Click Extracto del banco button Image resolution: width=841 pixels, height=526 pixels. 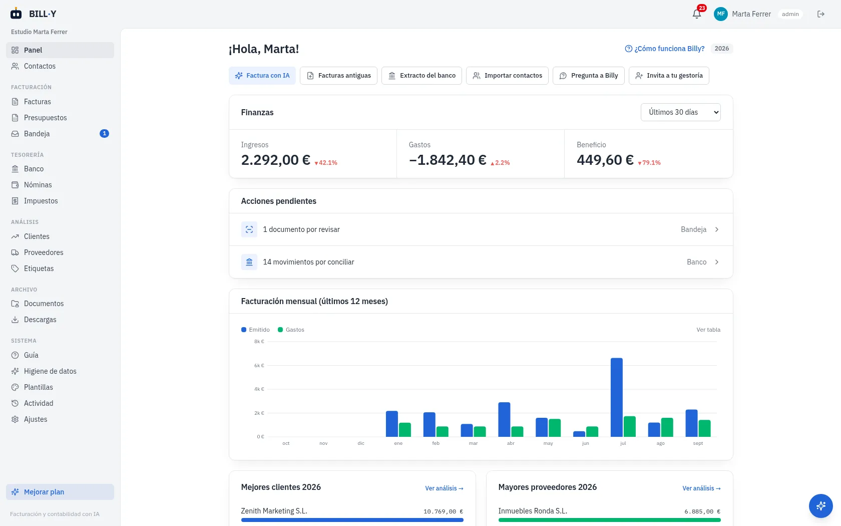(x=422, y=76)
